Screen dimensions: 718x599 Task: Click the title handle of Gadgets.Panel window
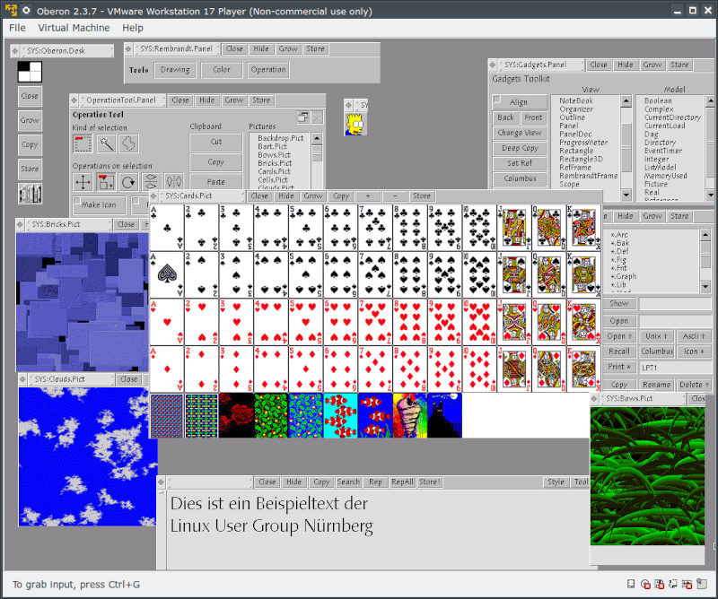coord(493,65)
